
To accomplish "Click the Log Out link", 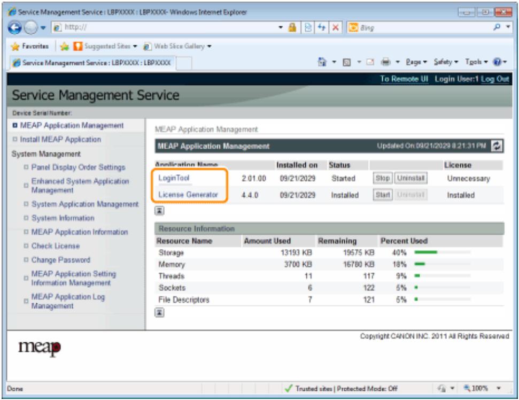I will pos(495,79).
